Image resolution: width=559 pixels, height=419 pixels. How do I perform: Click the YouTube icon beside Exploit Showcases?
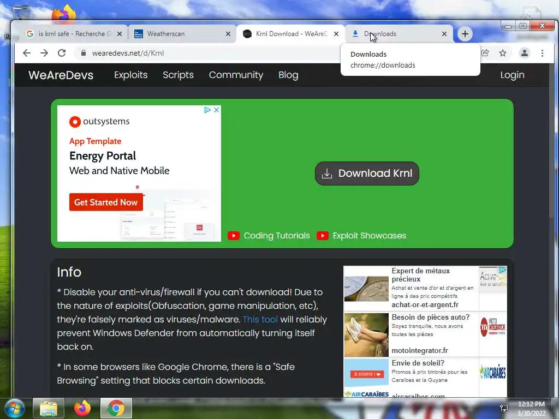pyautogui.click(x=322, y=236)
